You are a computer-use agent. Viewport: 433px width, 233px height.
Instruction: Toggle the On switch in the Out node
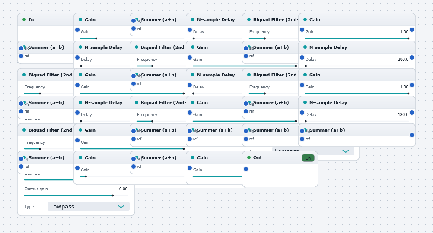(x=308, y=158)
